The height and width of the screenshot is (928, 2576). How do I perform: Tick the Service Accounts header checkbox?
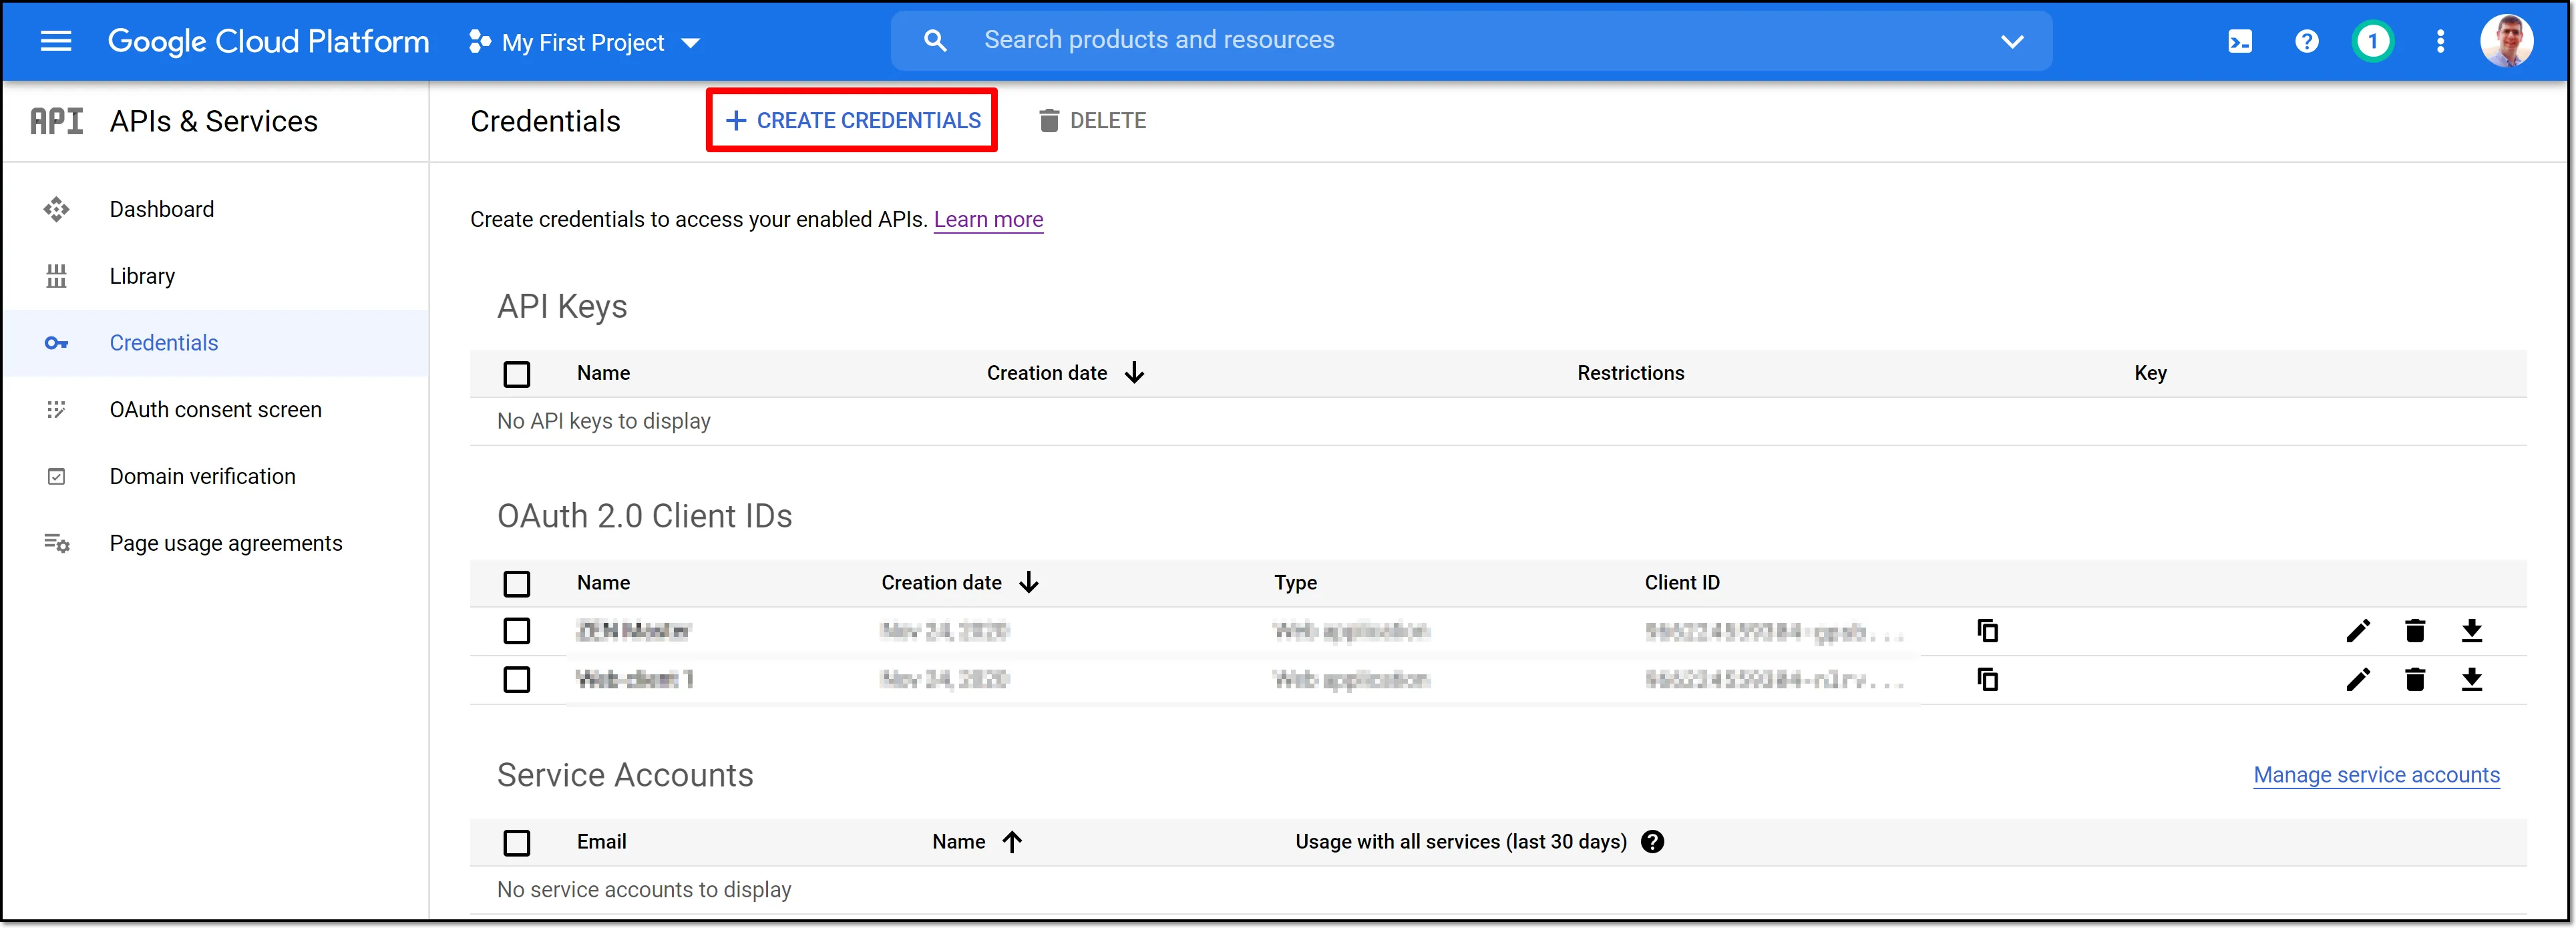click(517, 843)
